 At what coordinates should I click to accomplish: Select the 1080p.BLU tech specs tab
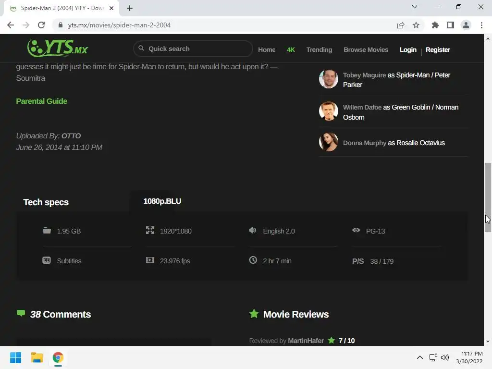point(162,201)
